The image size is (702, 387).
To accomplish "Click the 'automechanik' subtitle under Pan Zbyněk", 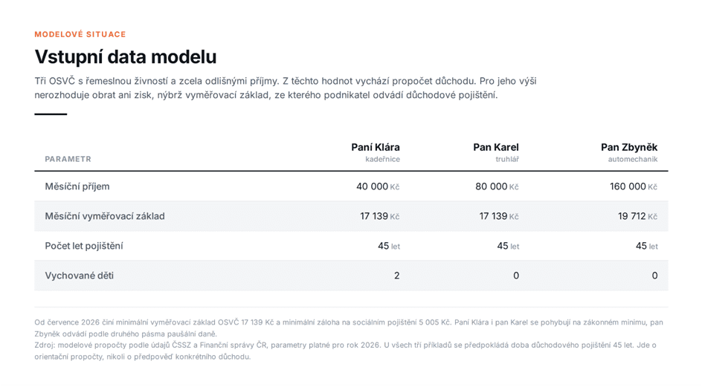I will point(633,159).
